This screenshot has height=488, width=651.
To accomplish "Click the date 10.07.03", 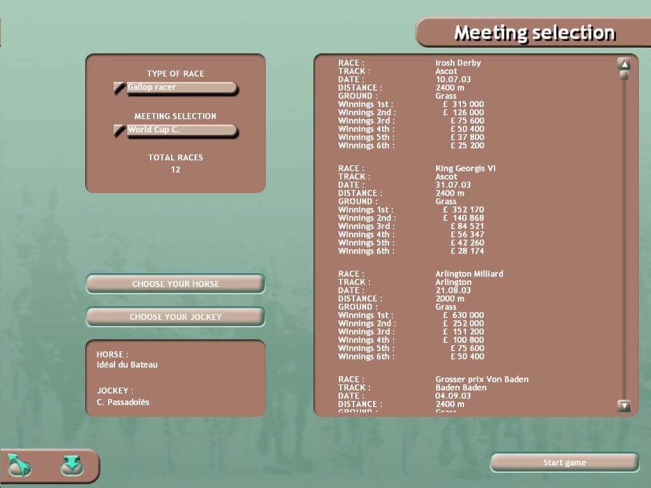I will tap(453, 79).
